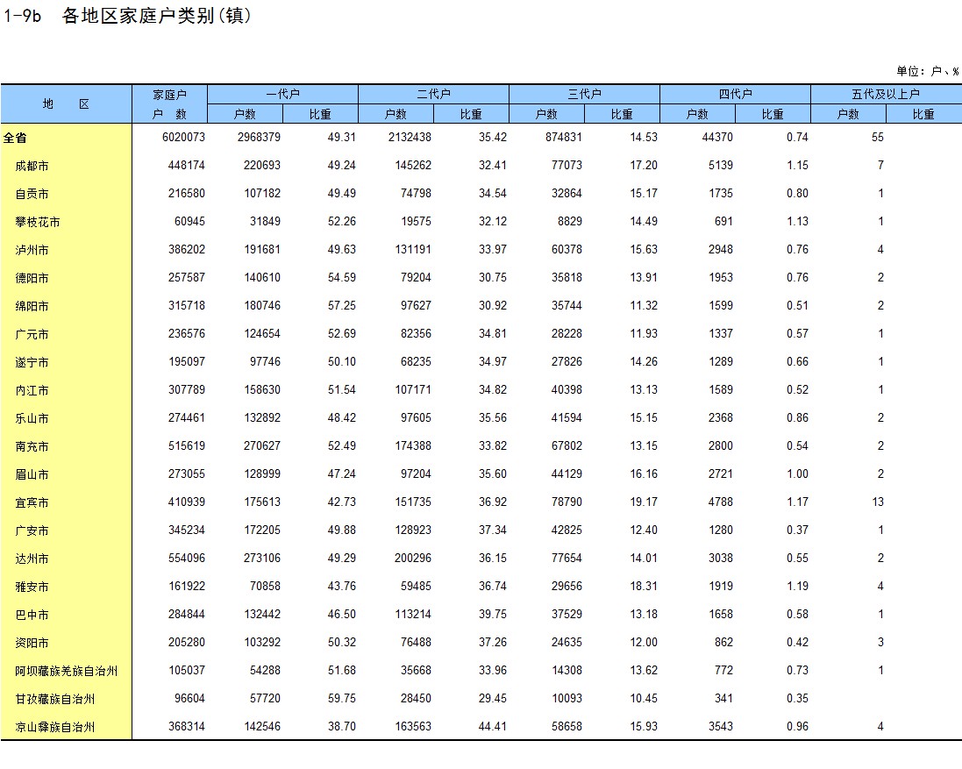Select the '内江市' row label

pos(32,390)
